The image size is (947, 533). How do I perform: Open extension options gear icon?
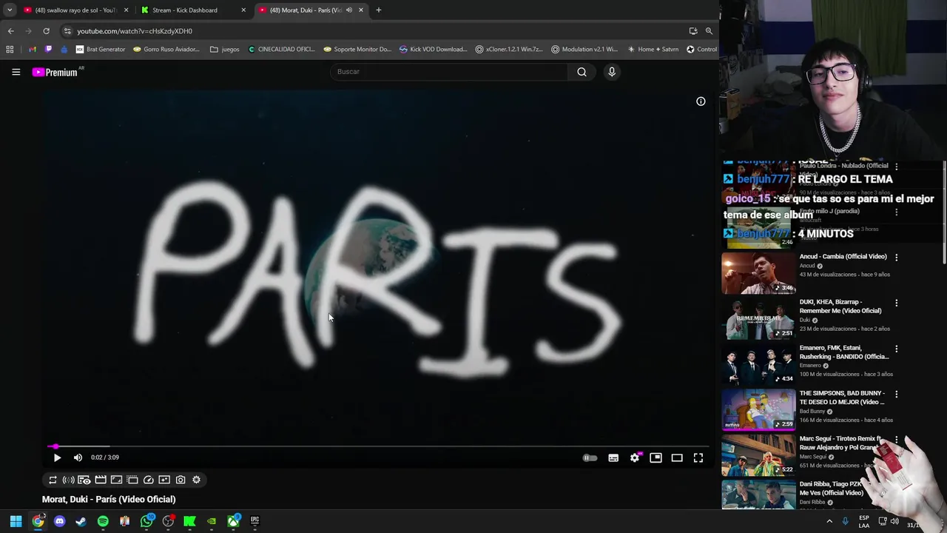click(196, 480)
